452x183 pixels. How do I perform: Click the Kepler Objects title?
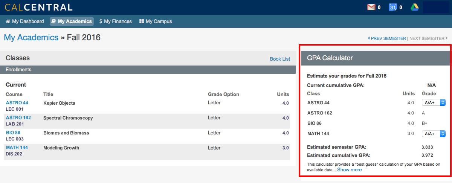(59, 103)
